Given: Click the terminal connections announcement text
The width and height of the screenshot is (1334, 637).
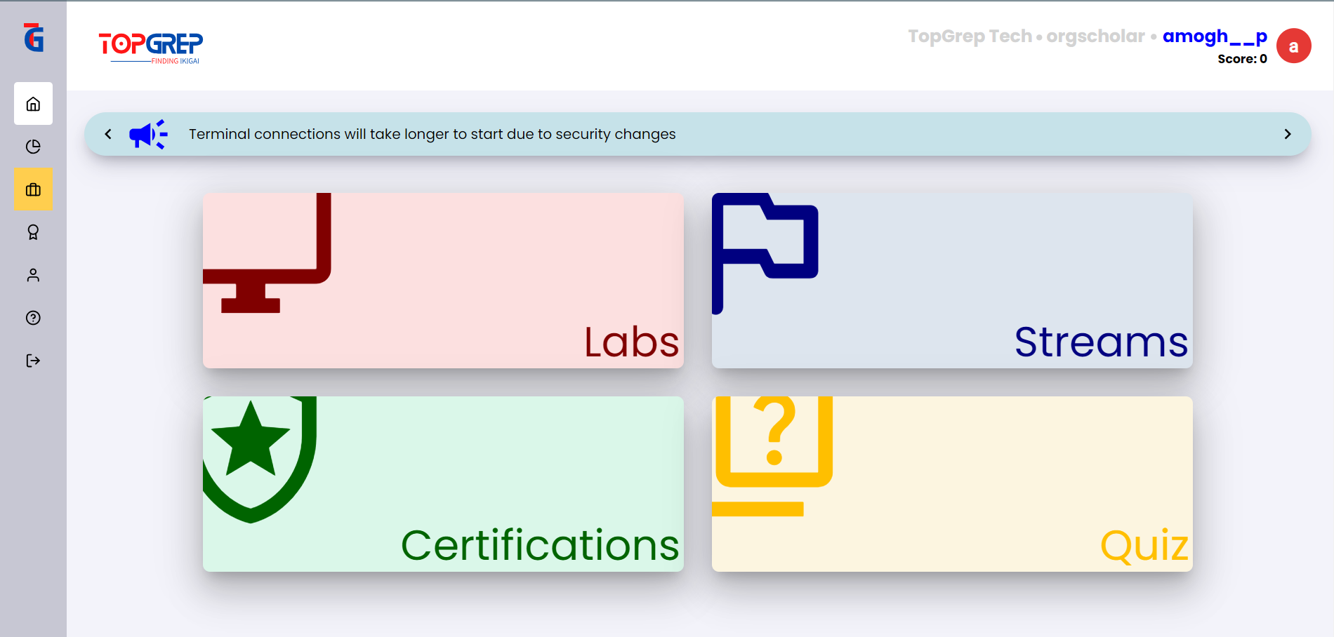Looking at the screenshot, I should click(432, 134).
